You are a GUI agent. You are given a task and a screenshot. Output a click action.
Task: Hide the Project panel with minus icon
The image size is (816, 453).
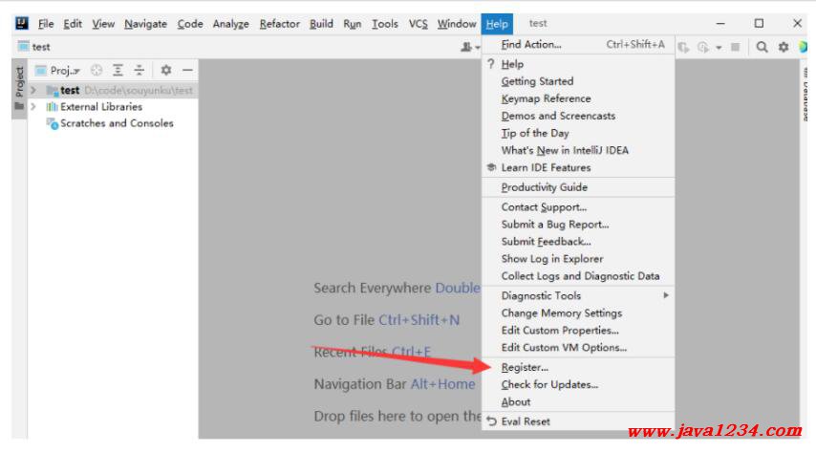[x=187, y=71]
